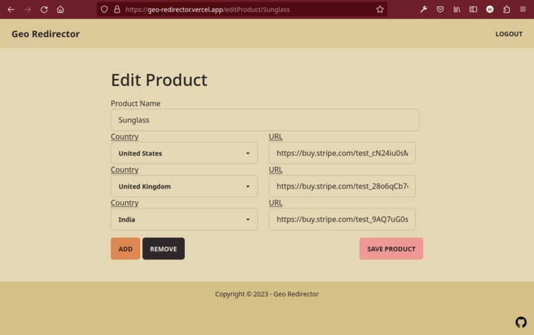Open the browser home page
Image resolution: width=534 pixels, height=335 pixels.
[x=60, y=9]
